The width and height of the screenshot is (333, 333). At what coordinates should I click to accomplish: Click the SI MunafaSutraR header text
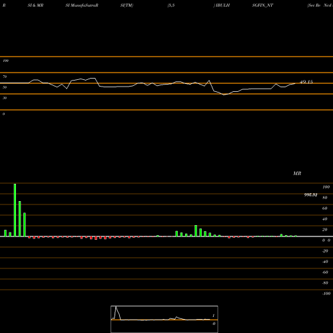(82, 5)
